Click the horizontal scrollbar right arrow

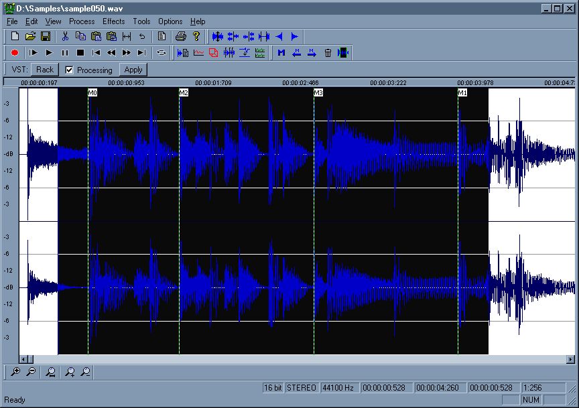(x=570, y=359)
